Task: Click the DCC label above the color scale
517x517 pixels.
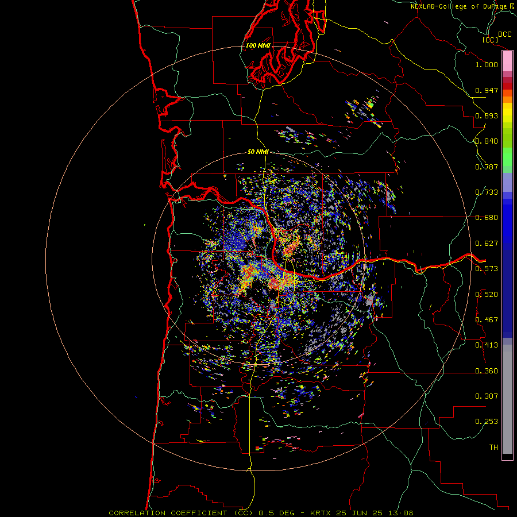Action: point(505,34)
